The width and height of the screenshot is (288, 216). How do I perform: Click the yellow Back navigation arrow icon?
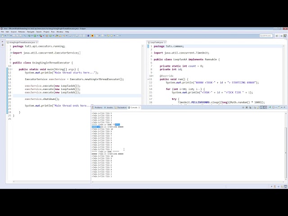click(x=112, y=36)
